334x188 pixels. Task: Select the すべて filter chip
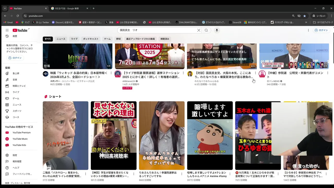click(48, 39)
